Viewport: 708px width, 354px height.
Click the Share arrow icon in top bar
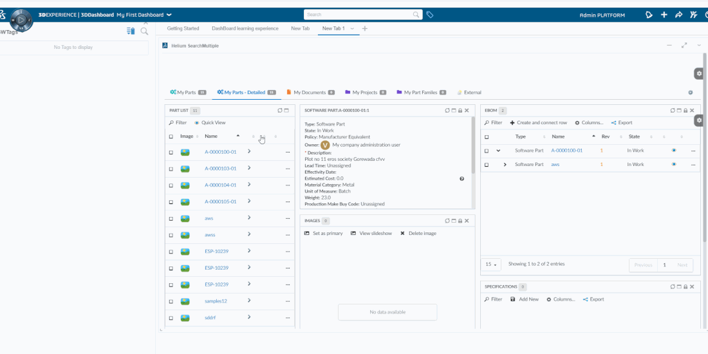tap(678, 15)
